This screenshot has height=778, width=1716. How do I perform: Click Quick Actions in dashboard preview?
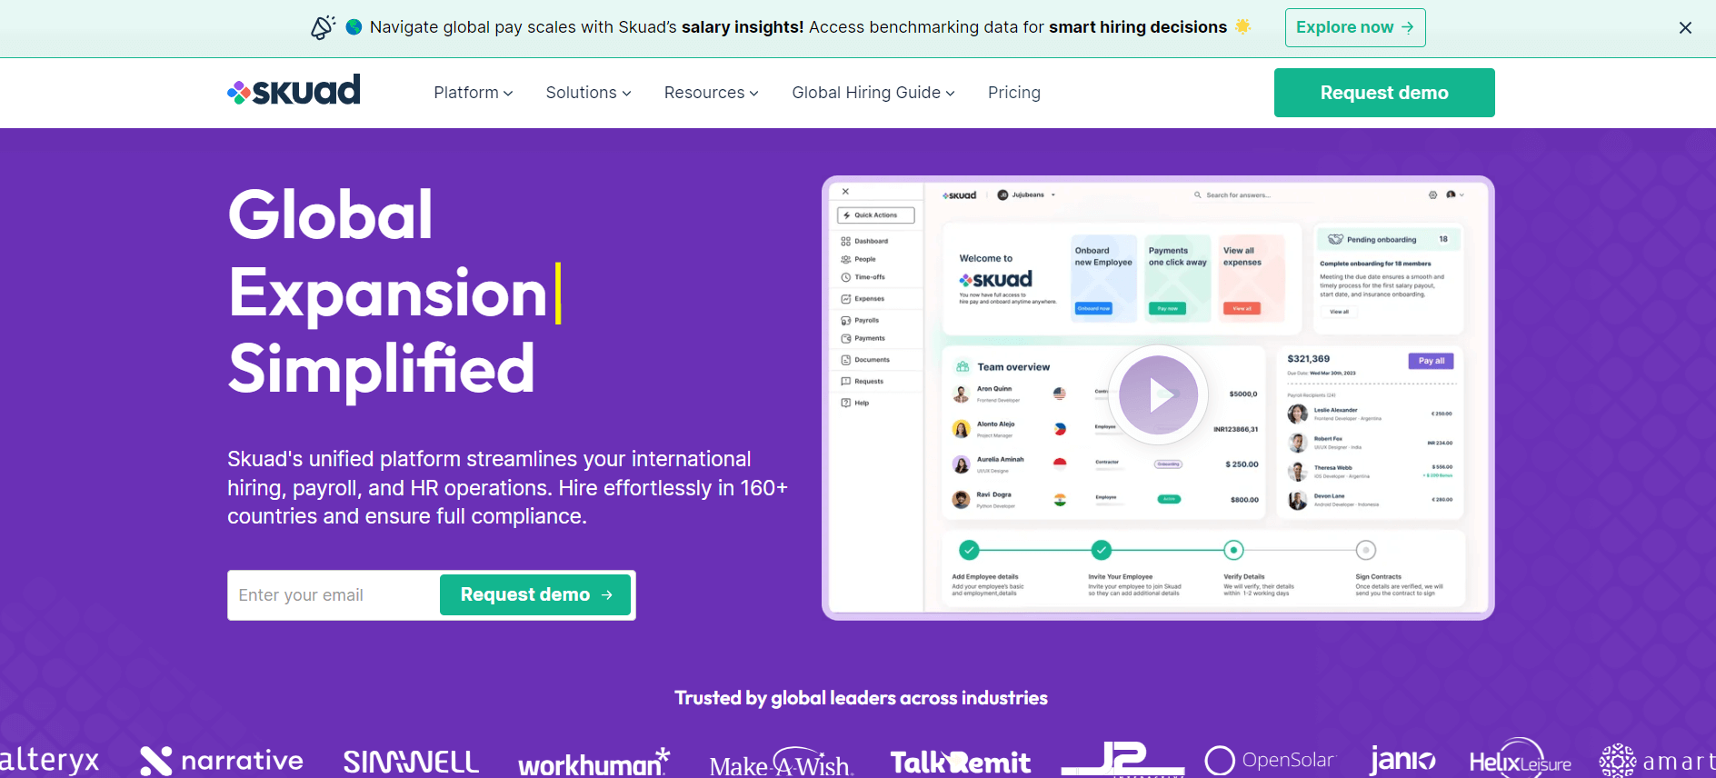[x=875, y=215]
